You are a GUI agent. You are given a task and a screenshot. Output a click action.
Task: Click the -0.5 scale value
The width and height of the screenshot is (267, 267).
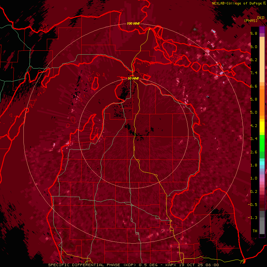[x=252, y=205]
